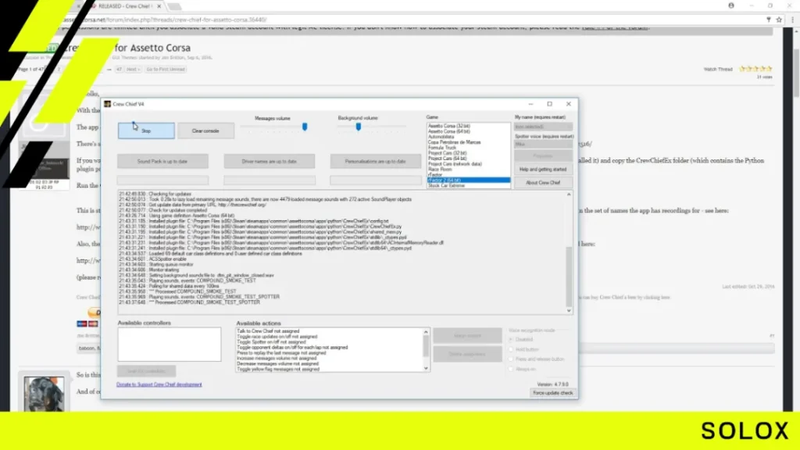Click the forum Next page link
Image resolution: width=800 pixels, height=450 pixels.
133,70
